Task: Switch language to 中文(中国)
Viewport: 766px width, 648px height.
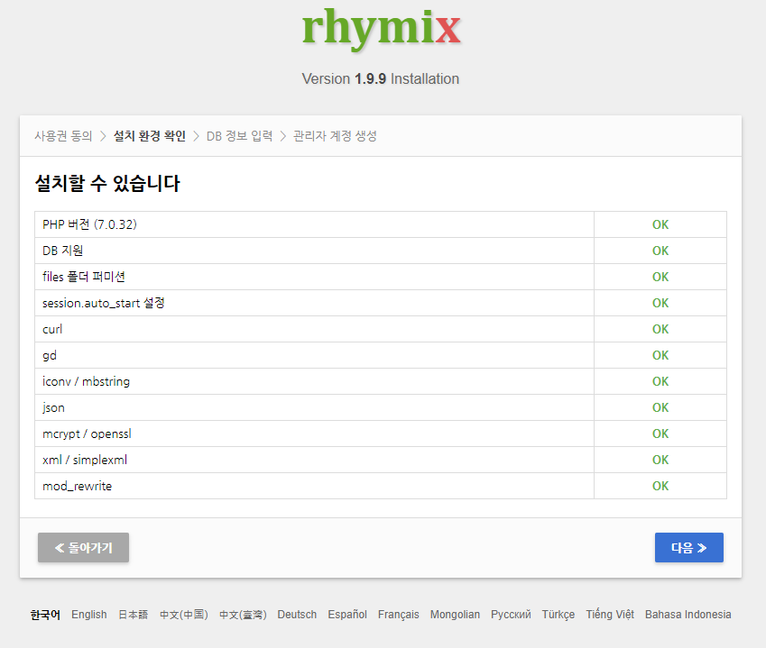Action: point(184,615)
